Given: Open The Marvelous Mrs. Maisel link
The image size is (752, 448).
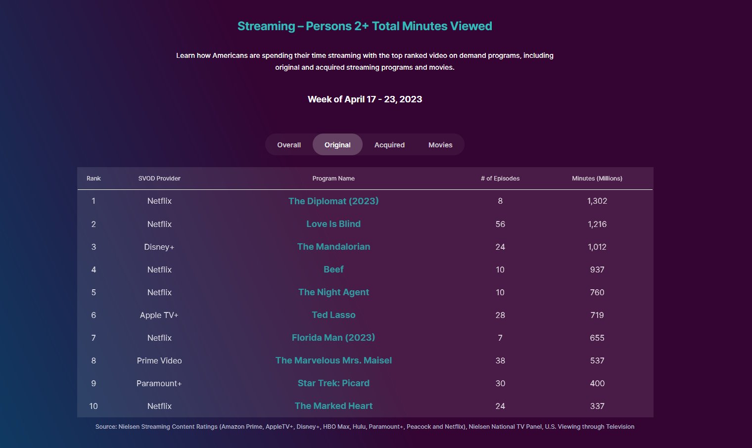Looking at the screenshot, I should pos(333,360).
